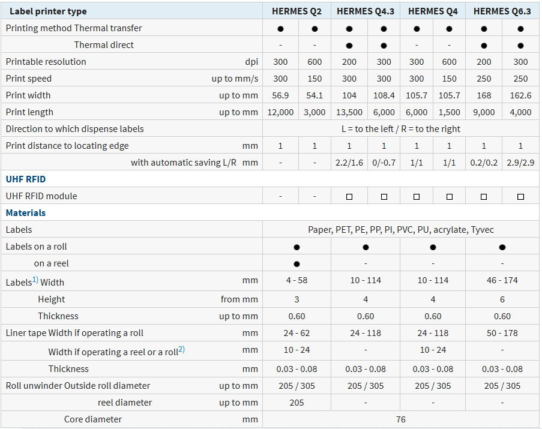The image size is (542, 429).
Task: Click Labels on a roll dot under HERMES Q4
Action: (x=433, y=247)
